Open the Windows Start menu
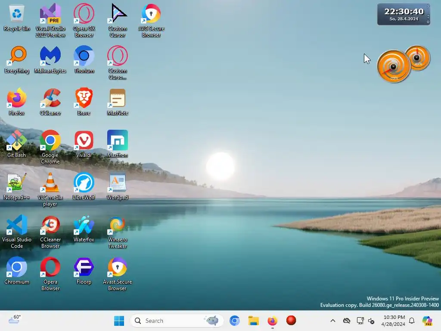The height and width of the screenshot is (331, 441). click(x=119, y=321)
